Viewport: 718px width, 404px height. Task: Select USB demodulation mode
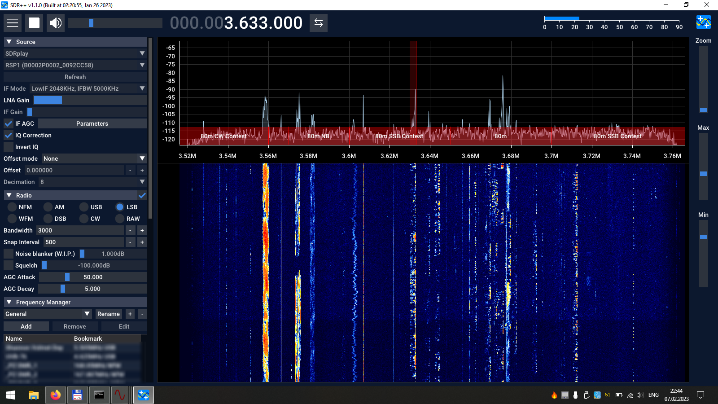pyautogui.click(x=84, y=207)
